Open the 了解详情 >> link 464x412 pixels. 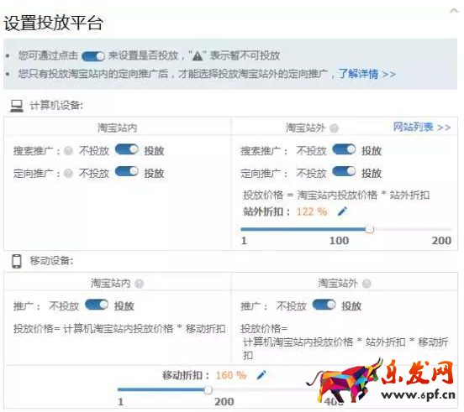tap(367, 74)
